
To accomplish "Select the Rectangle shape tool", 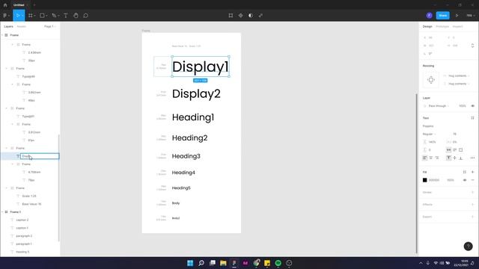I will [x=42, y=16].
